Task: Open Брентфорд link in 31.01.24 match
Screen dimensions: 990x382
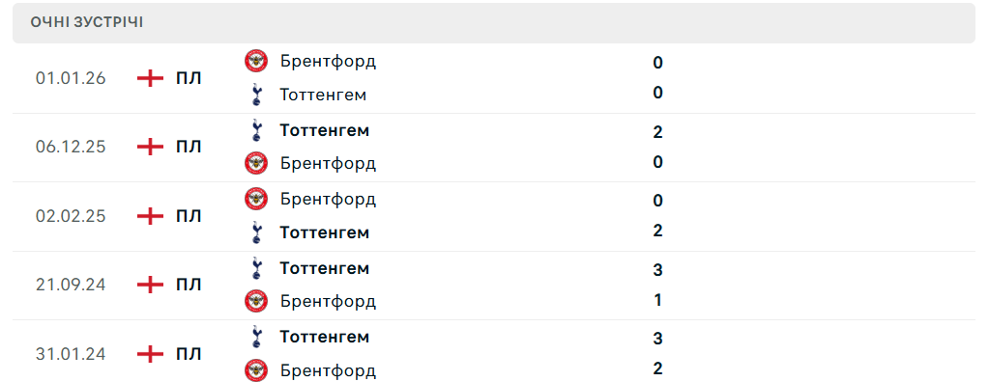Action: (328, 370)
